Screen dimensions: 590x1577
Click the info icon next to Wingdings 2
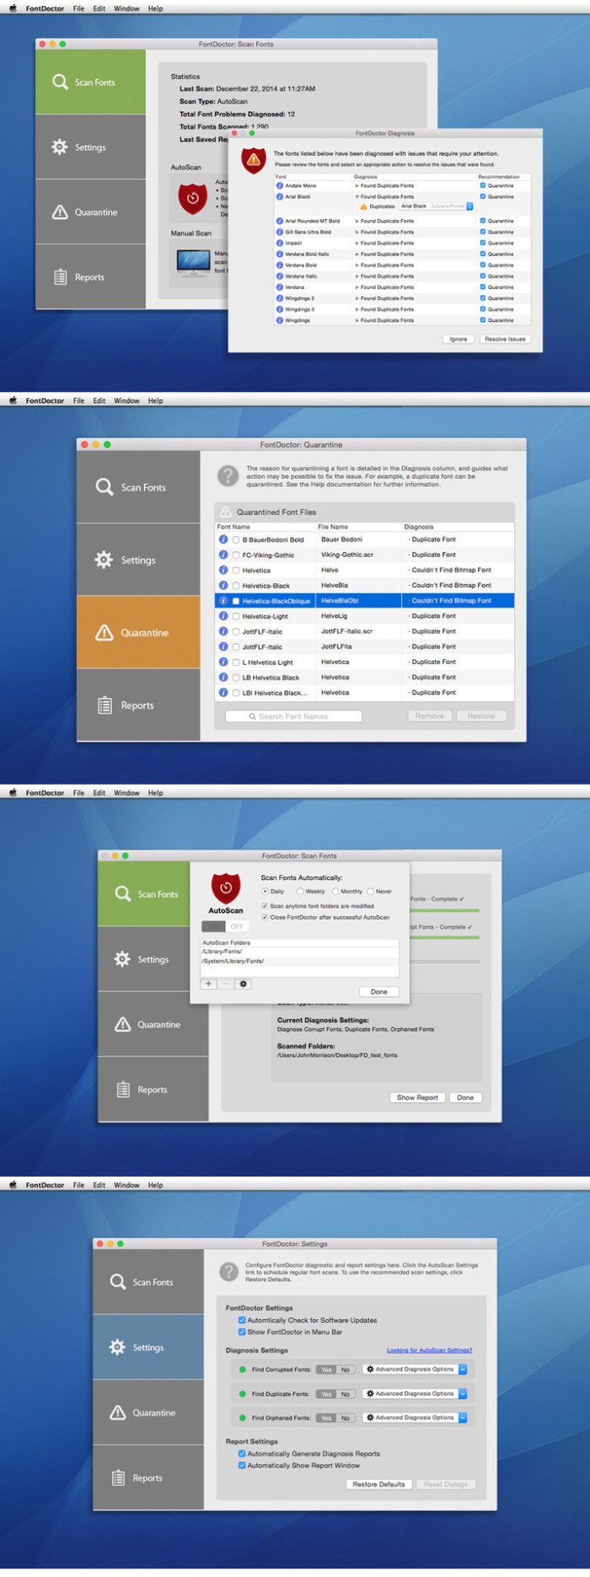(x=280, y=298)
